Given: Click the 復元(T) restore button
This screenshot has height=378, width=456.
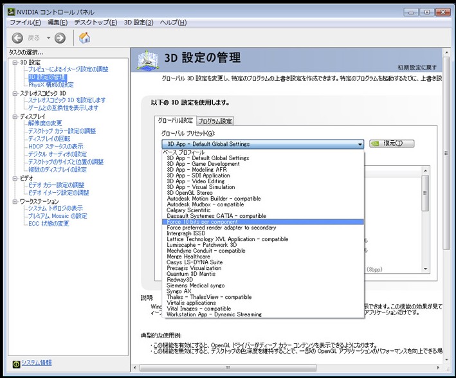Looking at the screenshot, I should [x=392, y=143].
